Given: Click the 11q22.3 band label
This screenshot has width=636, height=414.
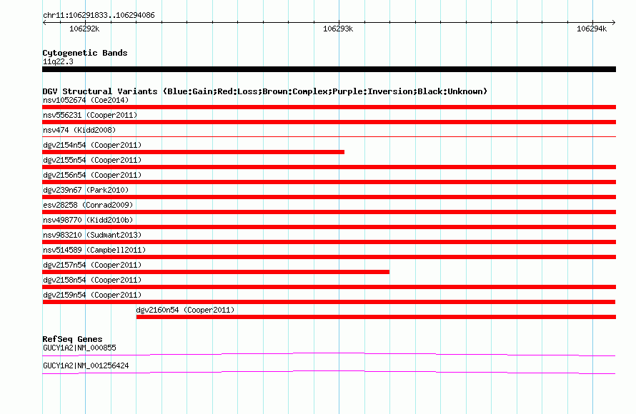Looking at the screenshot, I should click(58, 61).
